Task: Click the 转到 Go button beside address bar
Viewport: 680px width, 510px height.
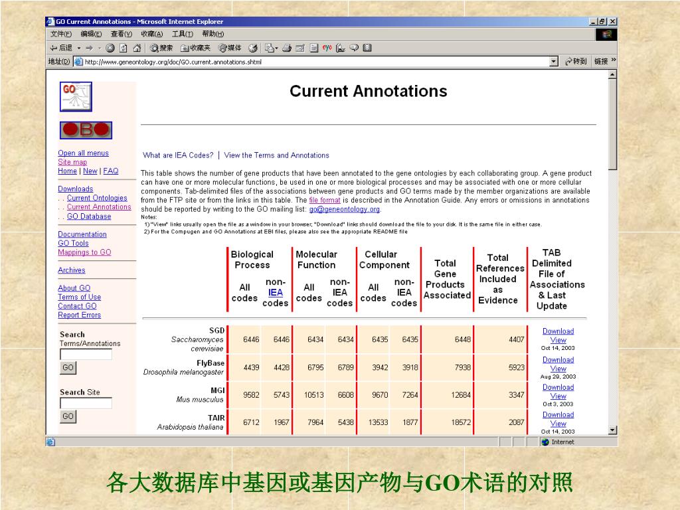Action: pyautogui.click(x=576, y=62)
